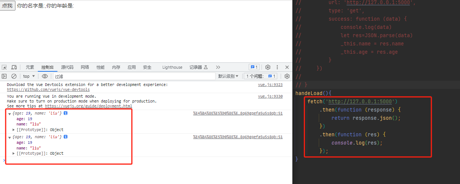Open the 源代码 tab
Screen dimensions: 460x184
(67, 67)
